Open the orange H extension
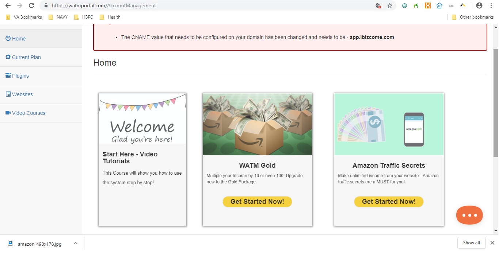Screen dimensions: 499x280 click(427, 5)
